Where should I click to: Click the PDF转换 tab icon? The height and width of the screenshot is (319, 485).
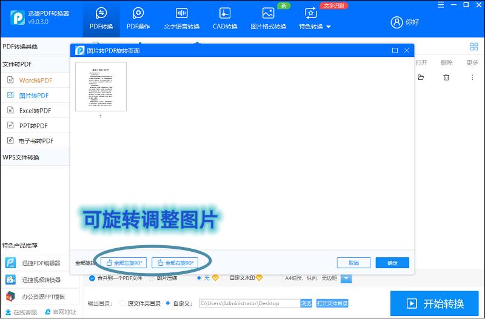(x=101, y=13)
